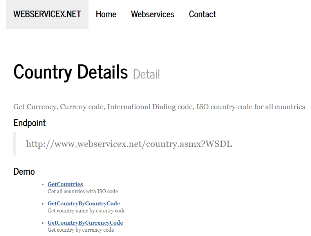311x236 pixels.
Task: Click the 'Get country by currency code' text
Action: (81, 230)
